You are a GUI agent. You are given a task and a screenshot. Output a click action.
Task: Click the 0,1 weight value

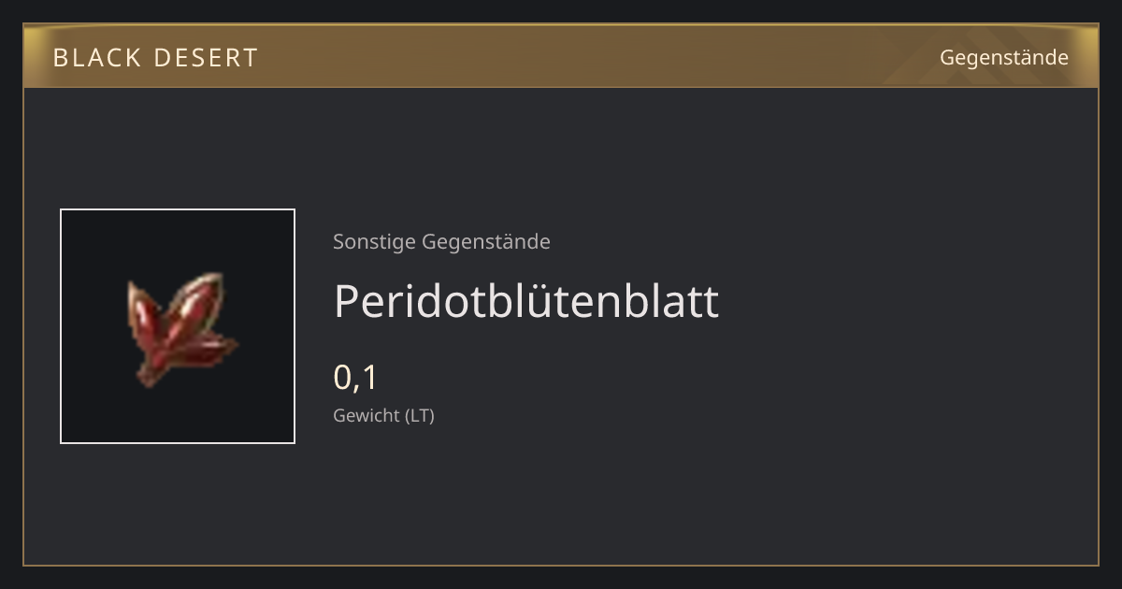point(355,378)
